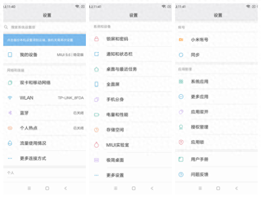Tap the data usage (流量使用情况) droplet icon
The height and width of the screenshot is (198, 261).
tap(10, 143)
